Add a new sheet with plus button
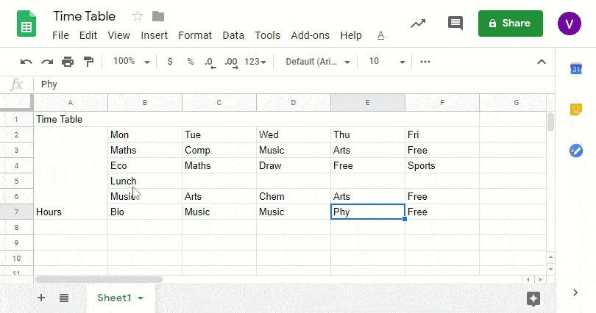596x313 pixels. (41, 298)
